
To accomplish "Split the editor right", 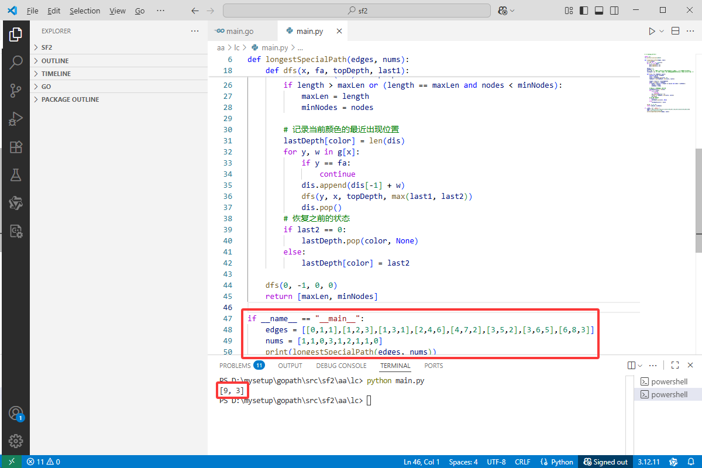I will click(675, 31).
